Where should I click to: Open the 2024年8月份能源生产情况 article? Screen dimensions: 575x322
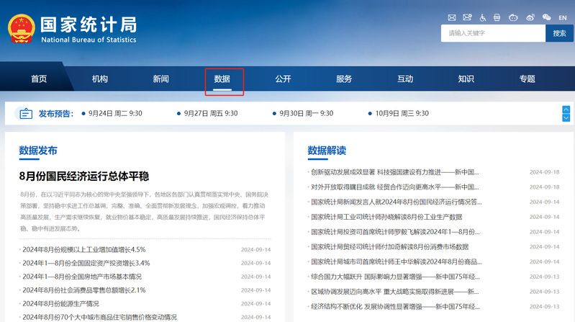[x=61, y=303]
